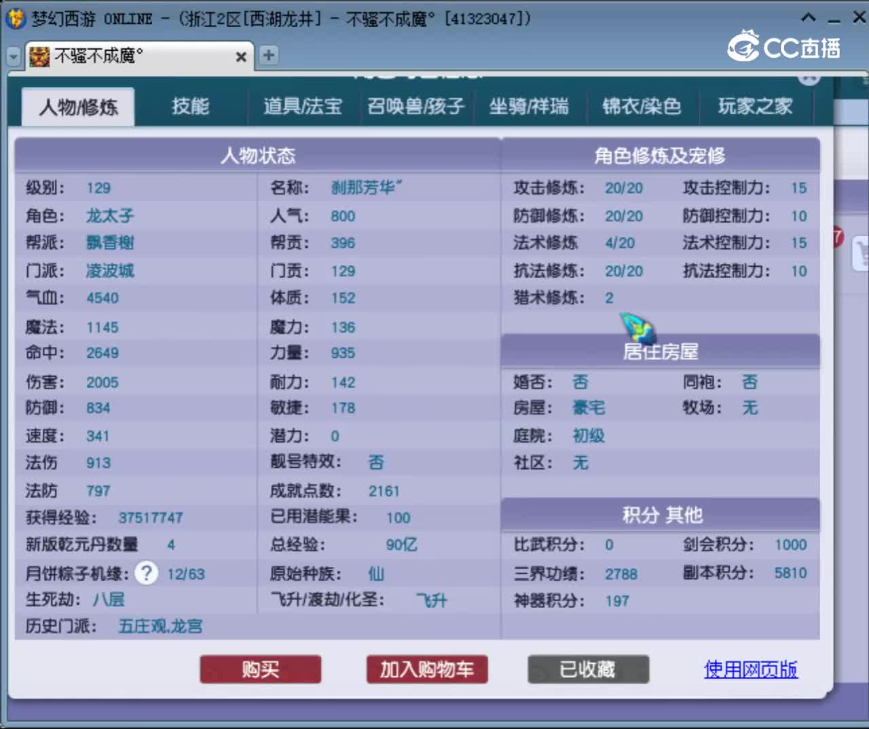Switch to the 技能 tab
This screenshot has width=869, height=729.
point(191,107)
